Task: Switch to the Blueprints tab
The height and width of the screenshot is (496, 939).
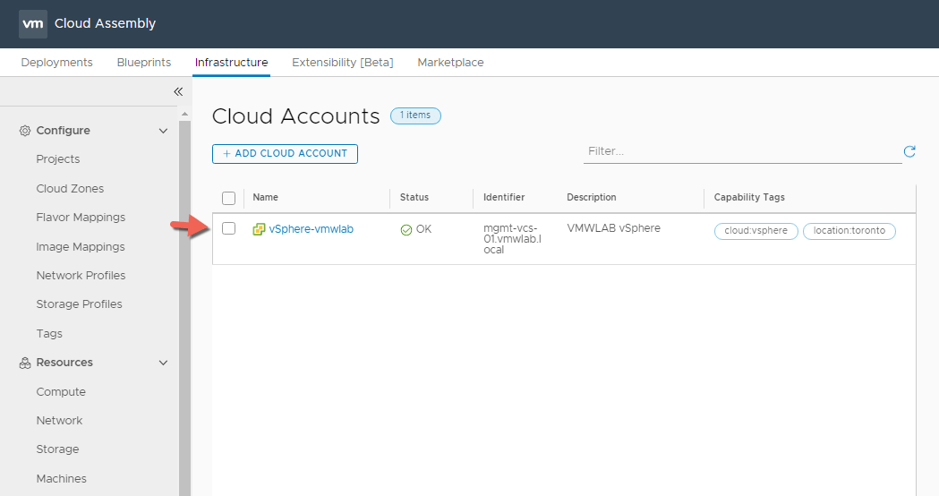Action: (143, 63)
